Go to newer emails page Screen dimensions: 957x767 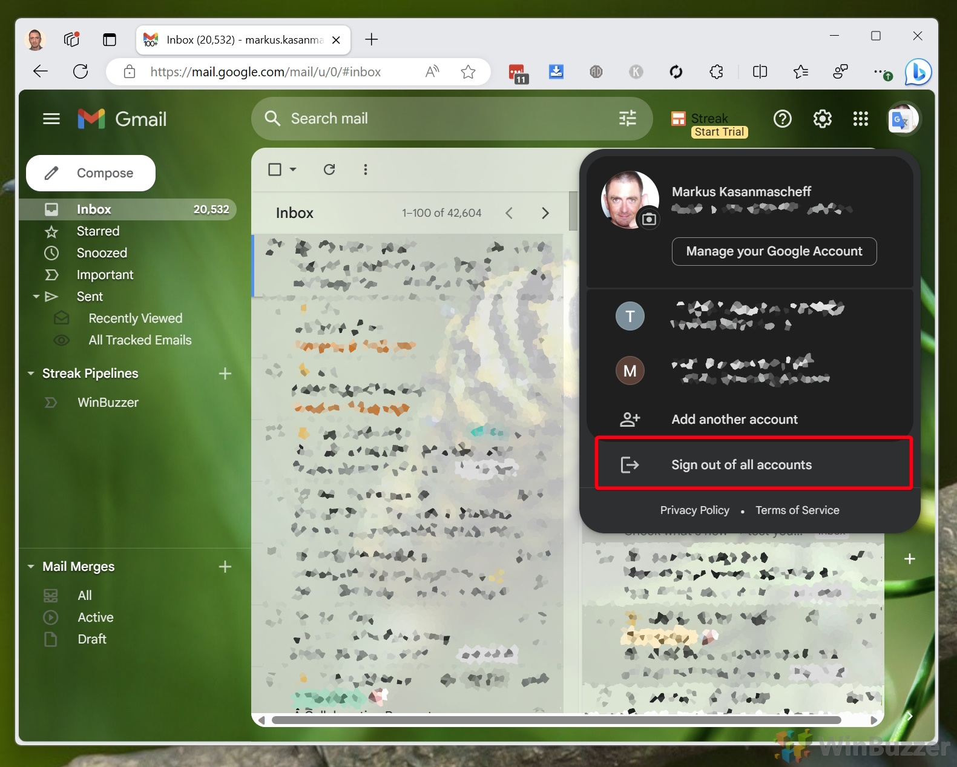(509, 213)
